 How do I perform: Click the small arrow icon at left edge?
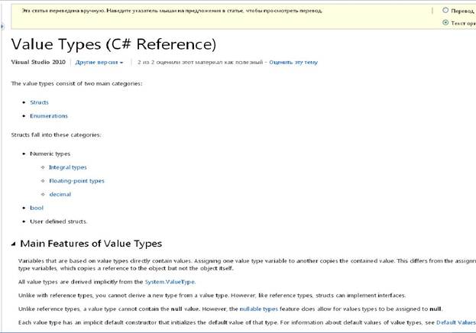(x=2, y=27)
